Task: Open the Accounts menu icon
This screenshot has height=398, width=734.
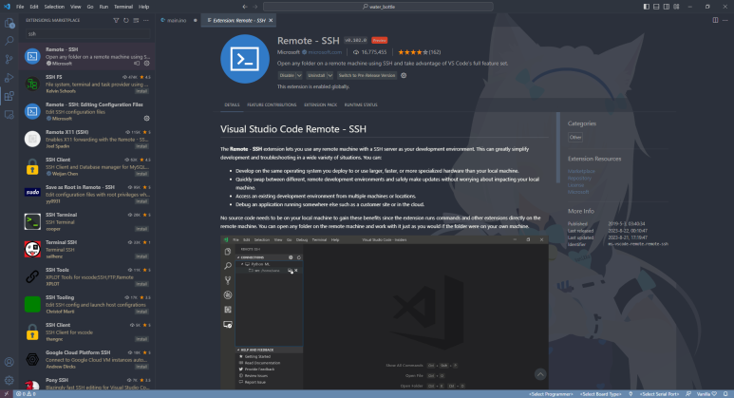Action: point(9,362)
